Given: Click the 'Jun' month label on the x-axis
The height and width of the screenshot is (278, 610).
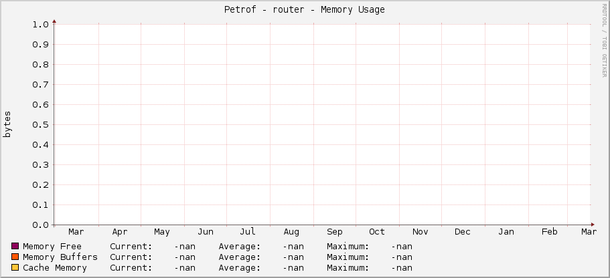Looking at the screenshot, I should (206, 232).
